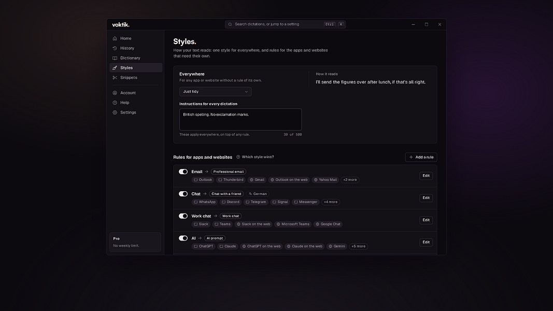Click the Telegram app chip
This screenshot has height=311, width=553.
(256, 202)
